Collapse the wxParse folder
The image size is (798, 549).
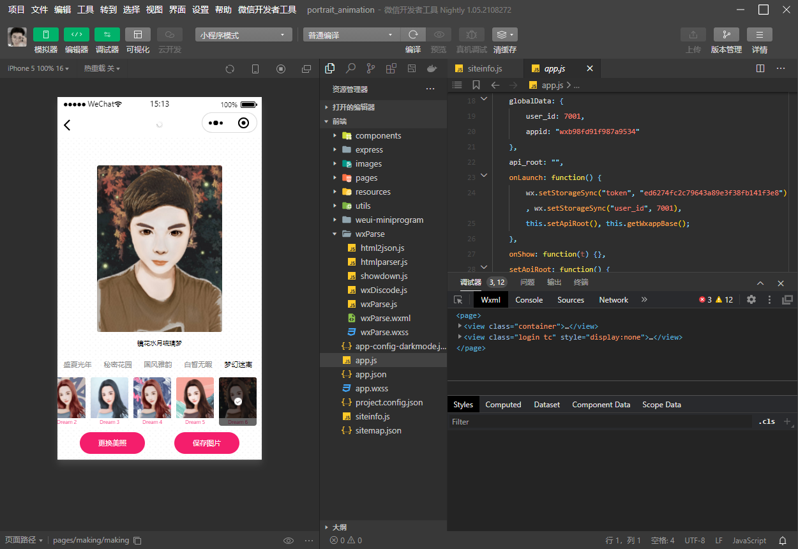tap(335, 234)
